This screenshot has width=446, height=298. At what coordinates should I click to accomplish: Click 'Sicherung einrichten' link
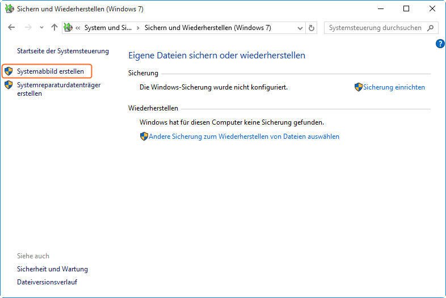(x=394, y=87)
